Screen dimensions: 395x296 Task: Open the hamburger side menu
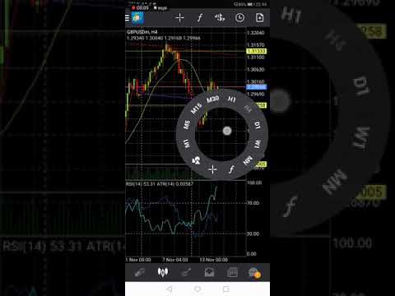click(x=128, y=18)
